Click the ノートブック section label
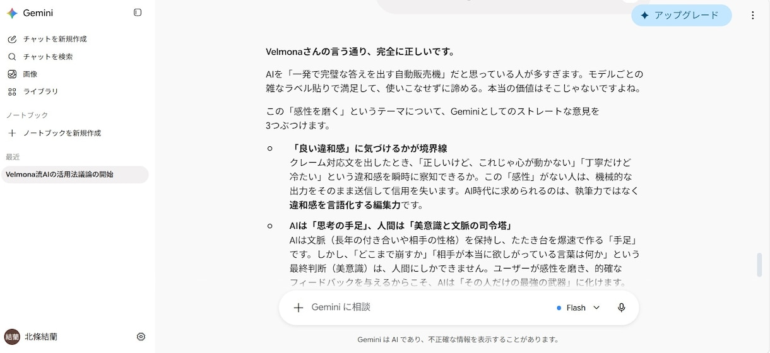 (x=27, y=115)
